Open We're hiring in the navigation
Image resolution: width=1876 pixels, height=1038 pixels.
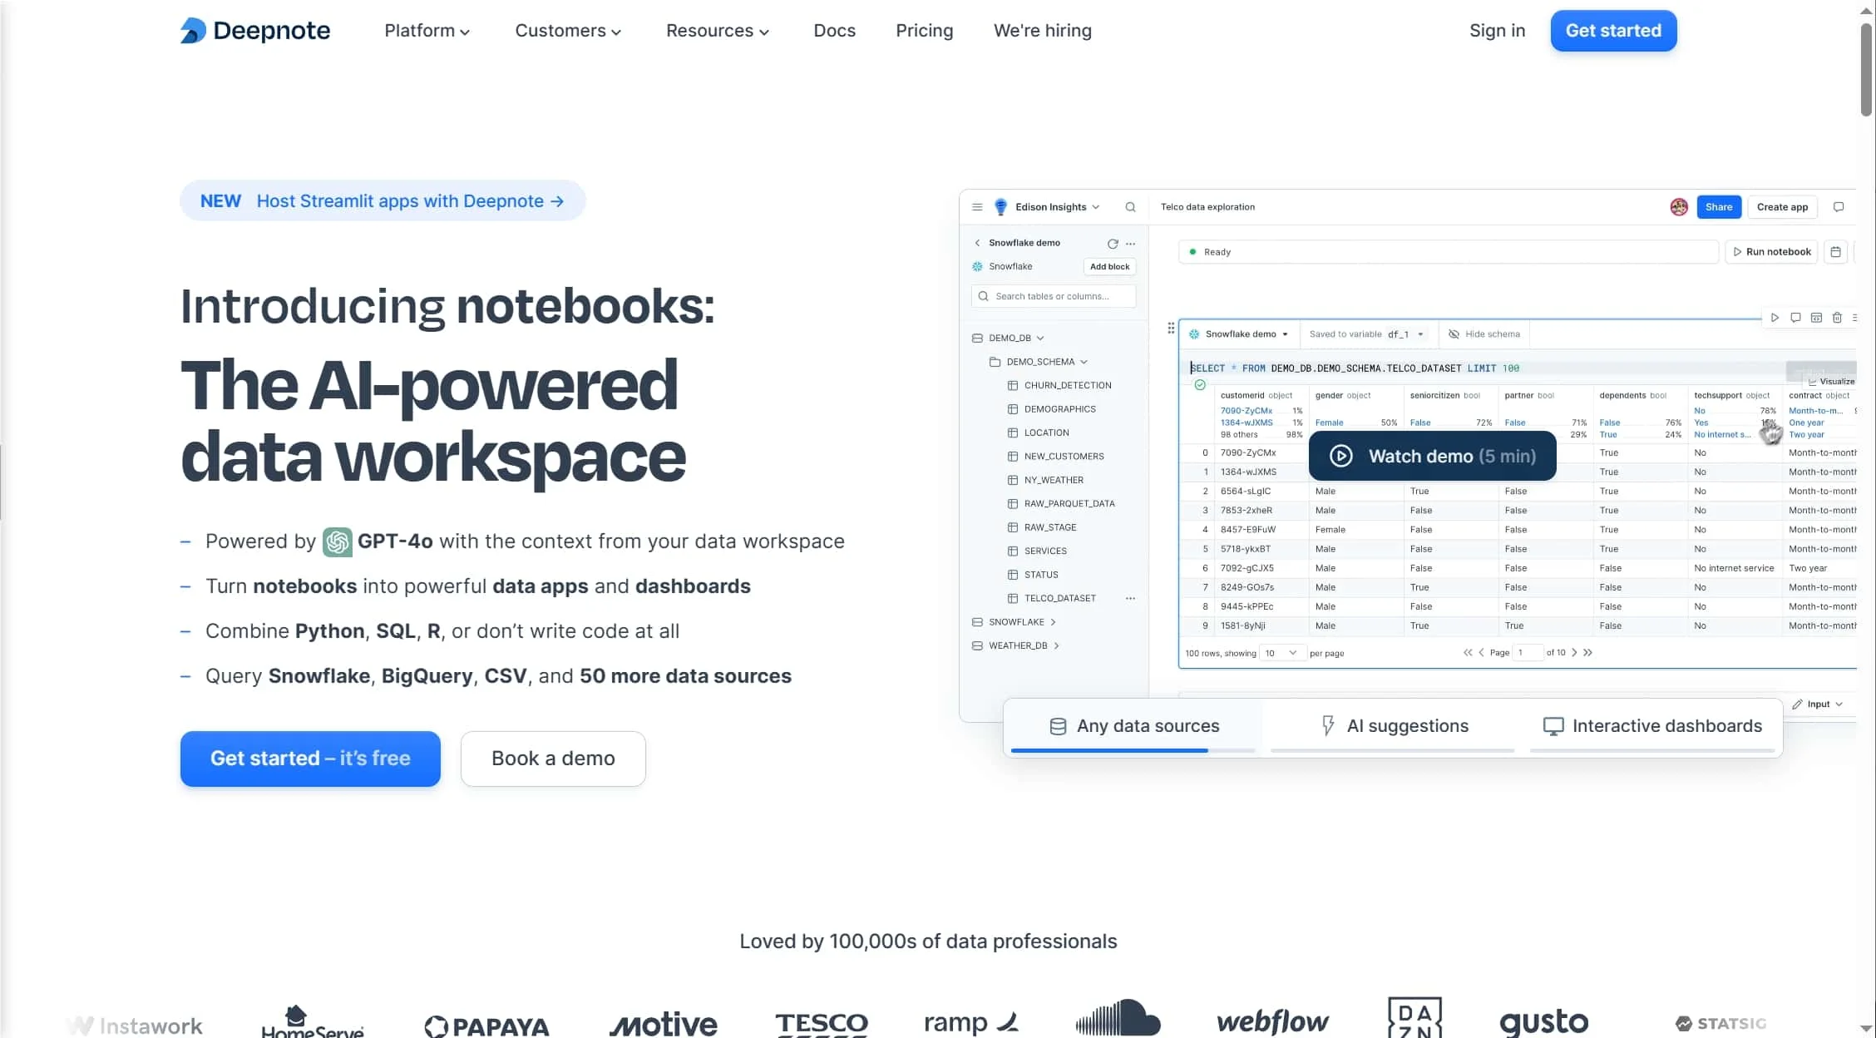click(1042, 31)
